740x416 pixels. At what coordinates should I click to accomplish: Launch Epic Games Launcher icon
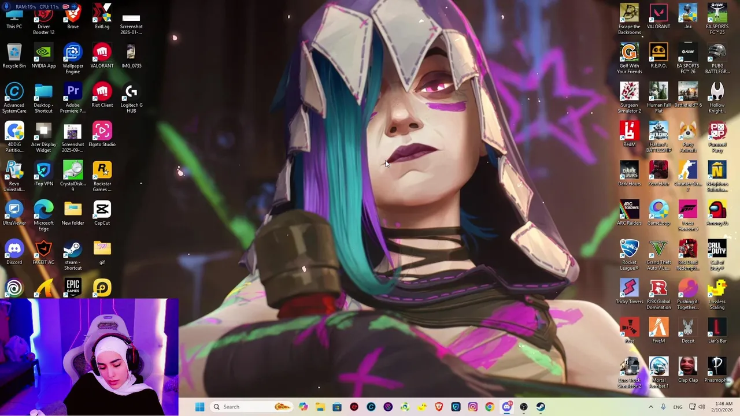click(73, 287)
